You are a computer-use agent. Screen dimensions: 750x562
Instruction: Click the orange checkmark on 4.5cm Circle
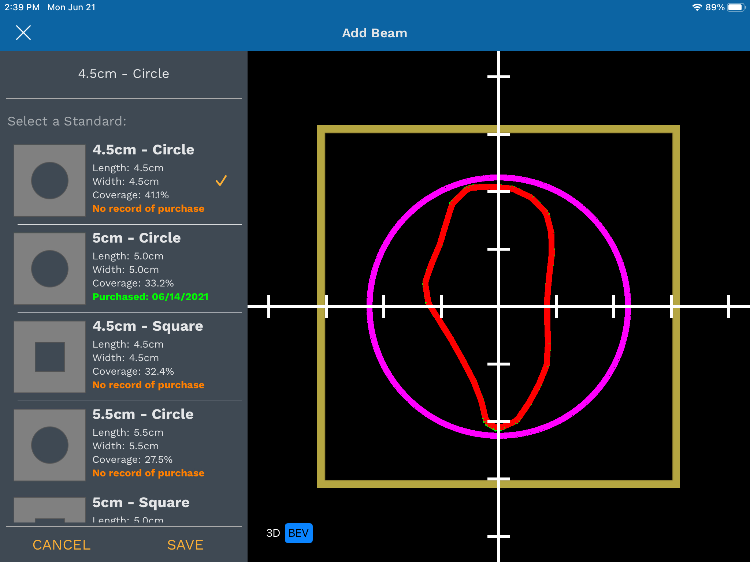click(x=221, y=181)
